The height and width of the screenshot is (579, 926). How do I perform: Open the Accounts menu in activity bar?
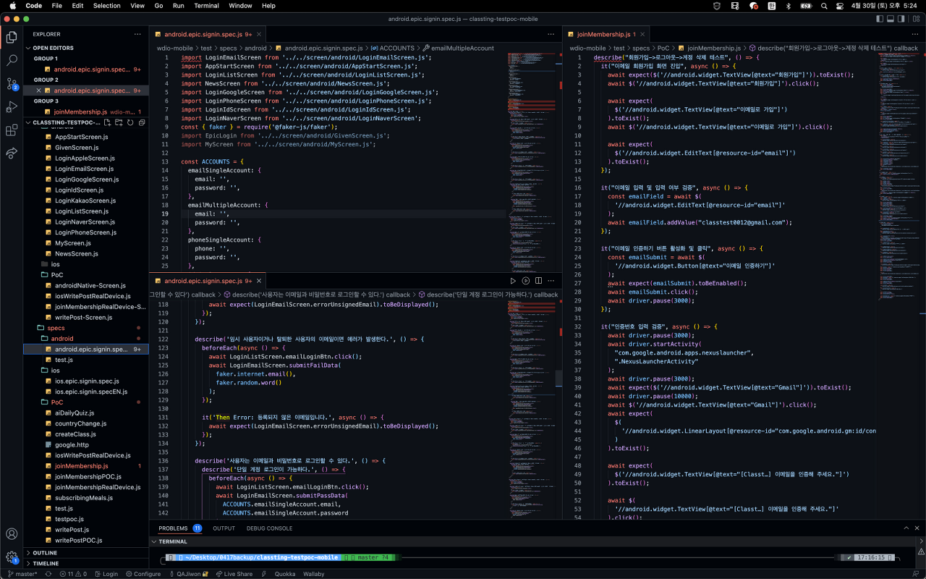coord(12,534)
